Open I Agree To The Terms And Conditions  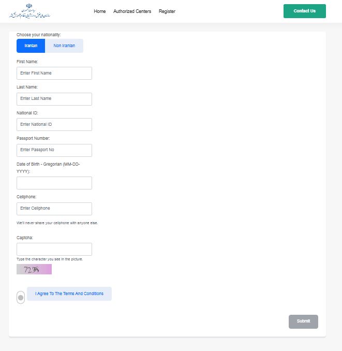click(69, 294)
